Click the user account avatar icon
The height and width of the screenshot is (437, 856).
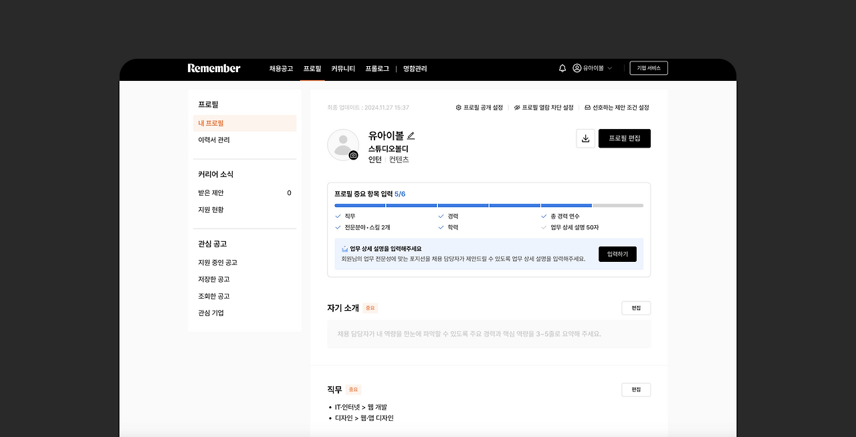pyautogui.click(x=577, y=68)
